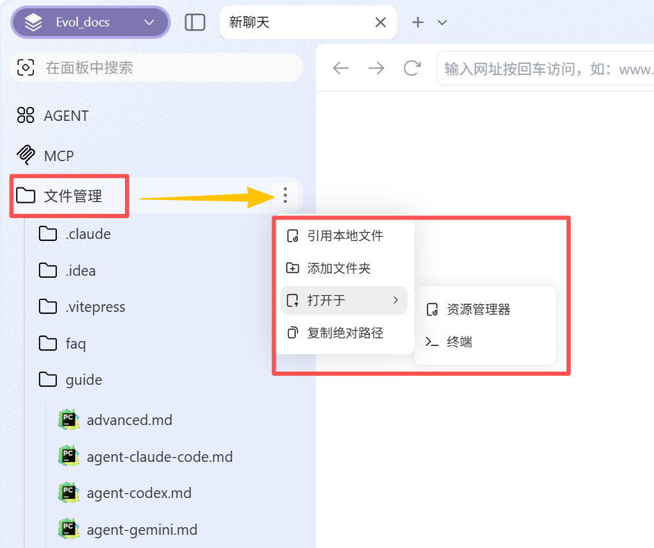Viewport: 654px width, 548px height.
Task: Open the AGENT panel
Action: tap(66, 115)
